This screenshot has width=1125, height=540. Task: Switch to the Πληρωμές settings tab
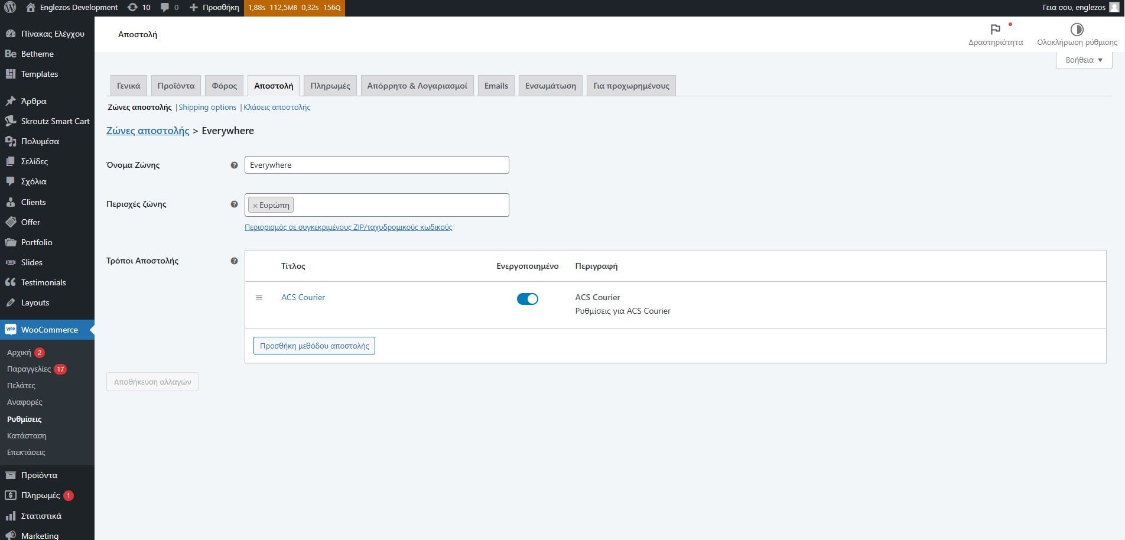click(330, 86)
